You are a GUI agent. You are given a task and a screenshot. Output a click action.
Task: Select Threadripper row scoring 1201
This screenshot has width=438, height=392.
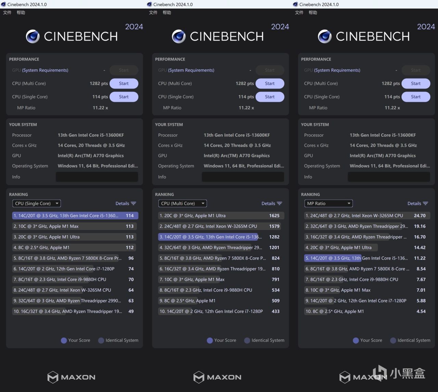point(221,247)
